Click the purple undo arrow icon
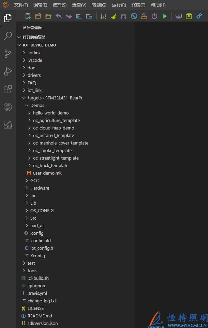Screen dimensions: 208x328 (x=59, y=16)
